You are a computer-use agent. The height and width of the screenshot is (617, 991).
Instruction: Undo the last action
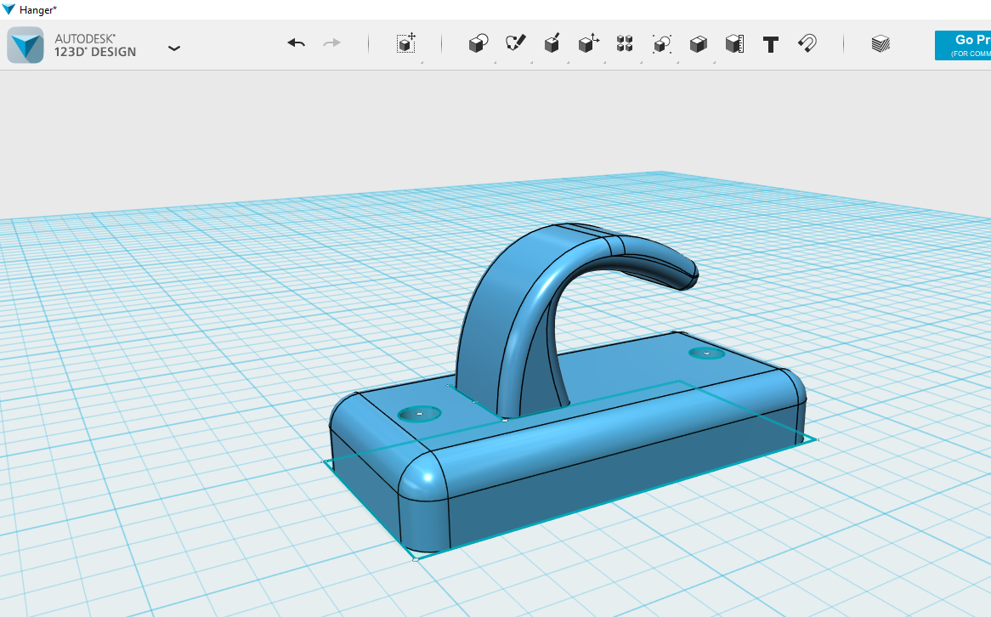(x=296, y=43)
